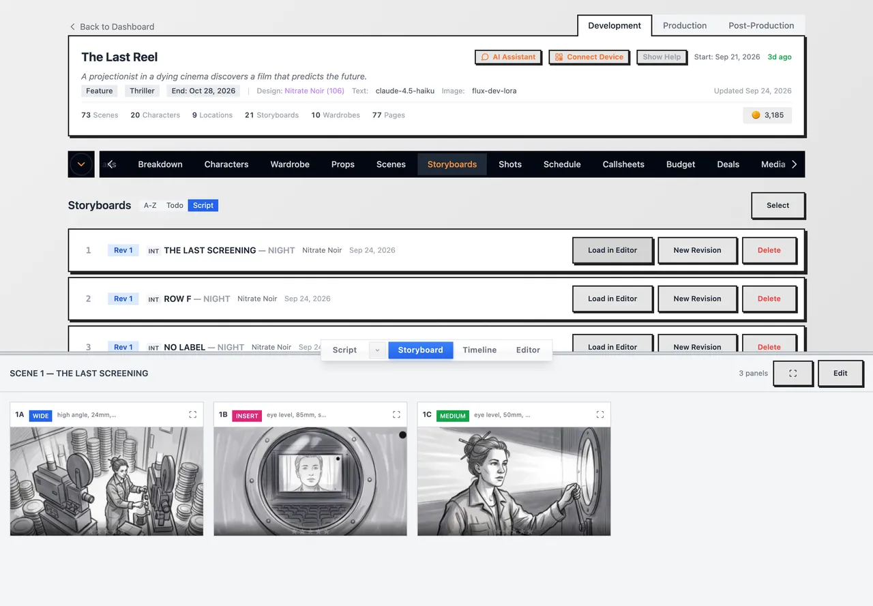Switch to the Development phase tab
873x606 pixels.
coord(615,25)
